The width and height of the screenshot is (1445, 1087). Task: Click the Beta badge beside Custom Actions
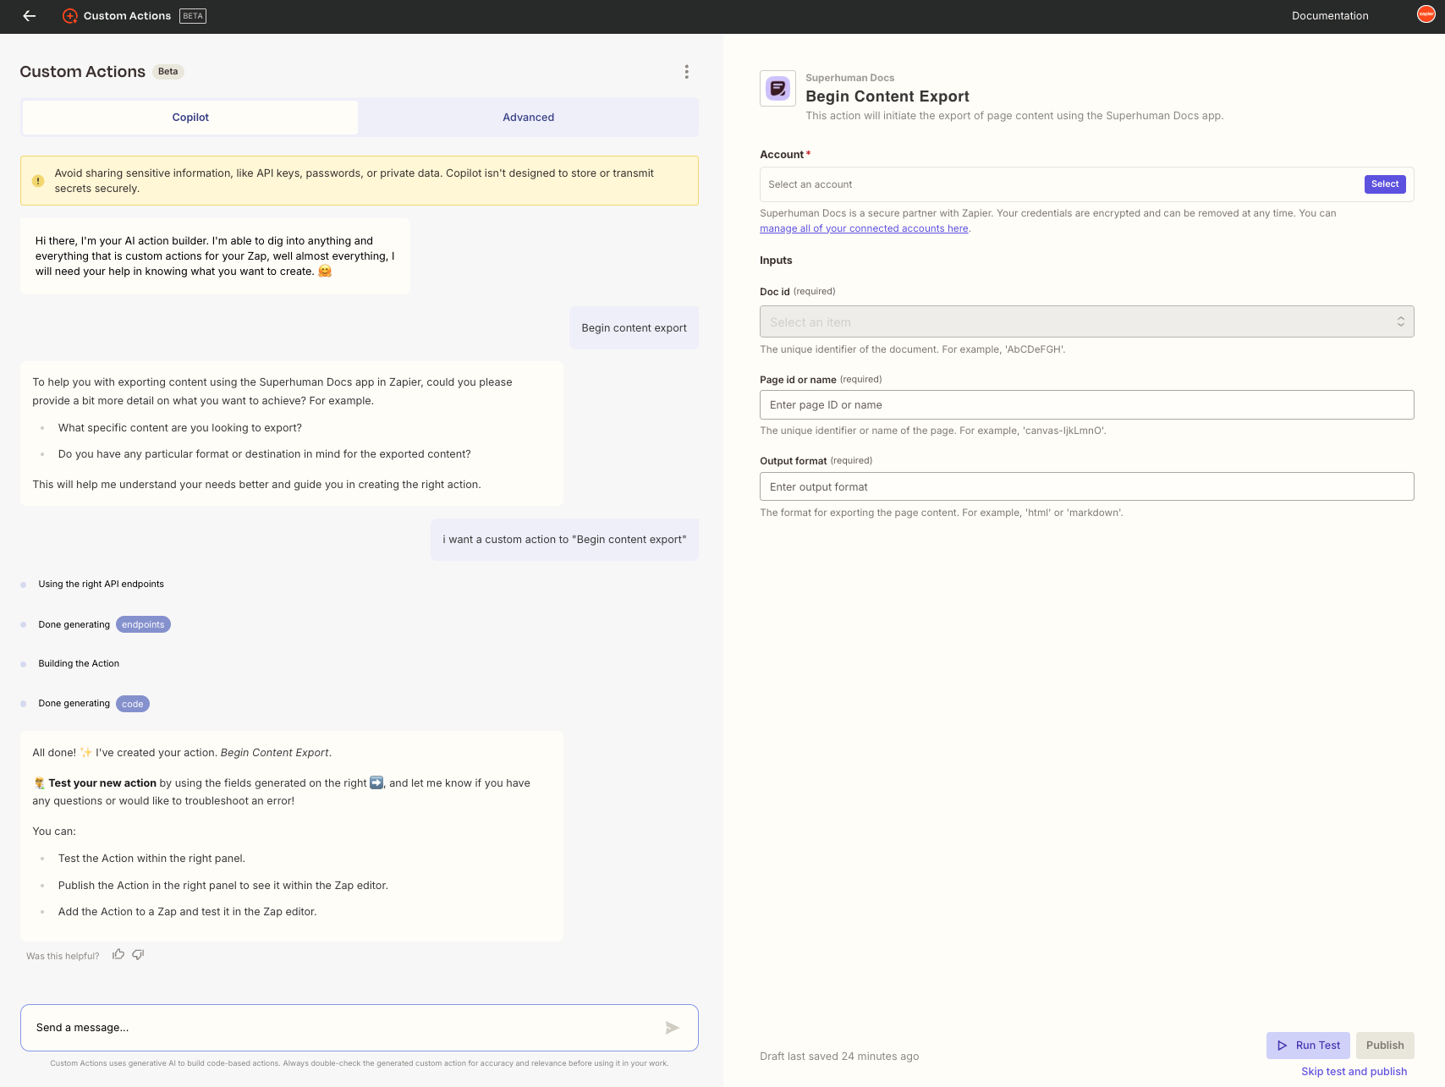click(168, 72)
